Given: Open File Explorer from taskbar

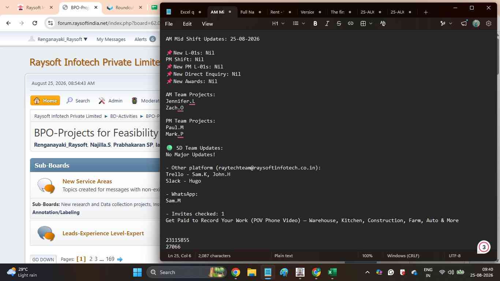Looking at the screenshot, I should point(251,272).
